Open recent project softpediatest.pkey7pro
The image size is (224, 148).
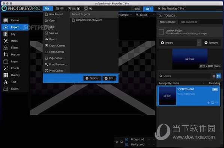tap(87, 20)
